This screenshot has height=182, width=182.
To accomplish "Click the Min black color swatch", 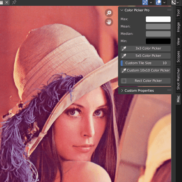I will pos(158,41).
